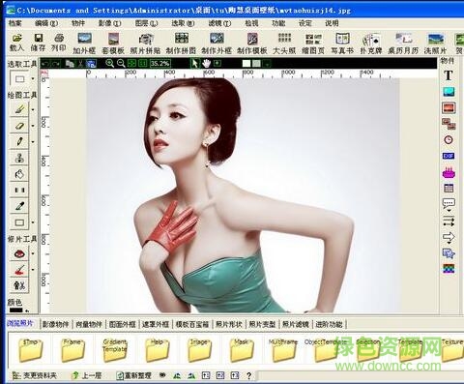Insert clock object from right panel
Viewport: 464px width, 384px height.
click(449, 139)
